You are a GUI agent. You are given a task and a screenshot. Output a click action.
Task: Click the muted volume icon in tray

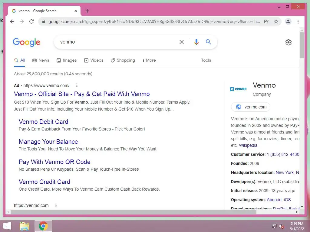281,226
